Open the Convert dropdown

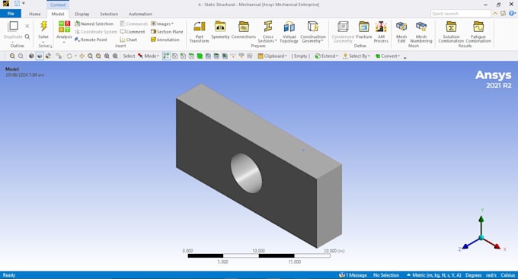(x=388, y=56)
